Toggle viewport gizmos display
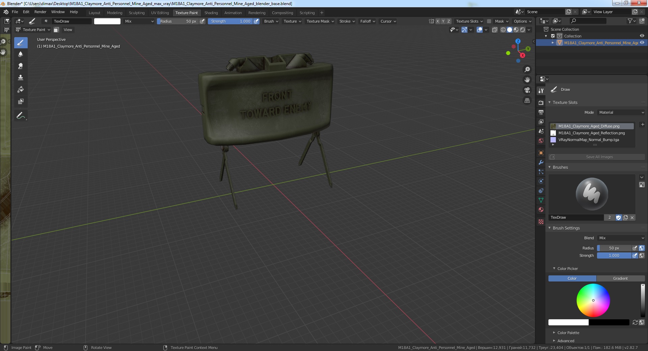This screenshot has width=648, height=351. (x=464, y=30)
